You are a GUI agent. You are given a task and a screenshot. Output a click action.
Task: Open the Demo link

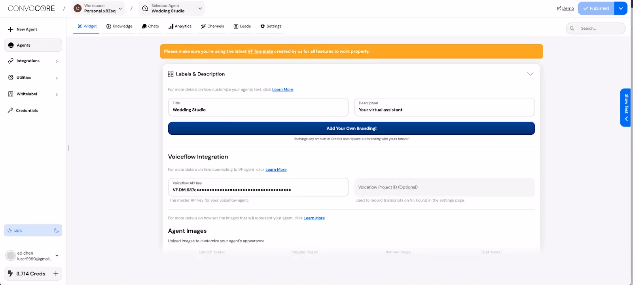tap(565, 8)
